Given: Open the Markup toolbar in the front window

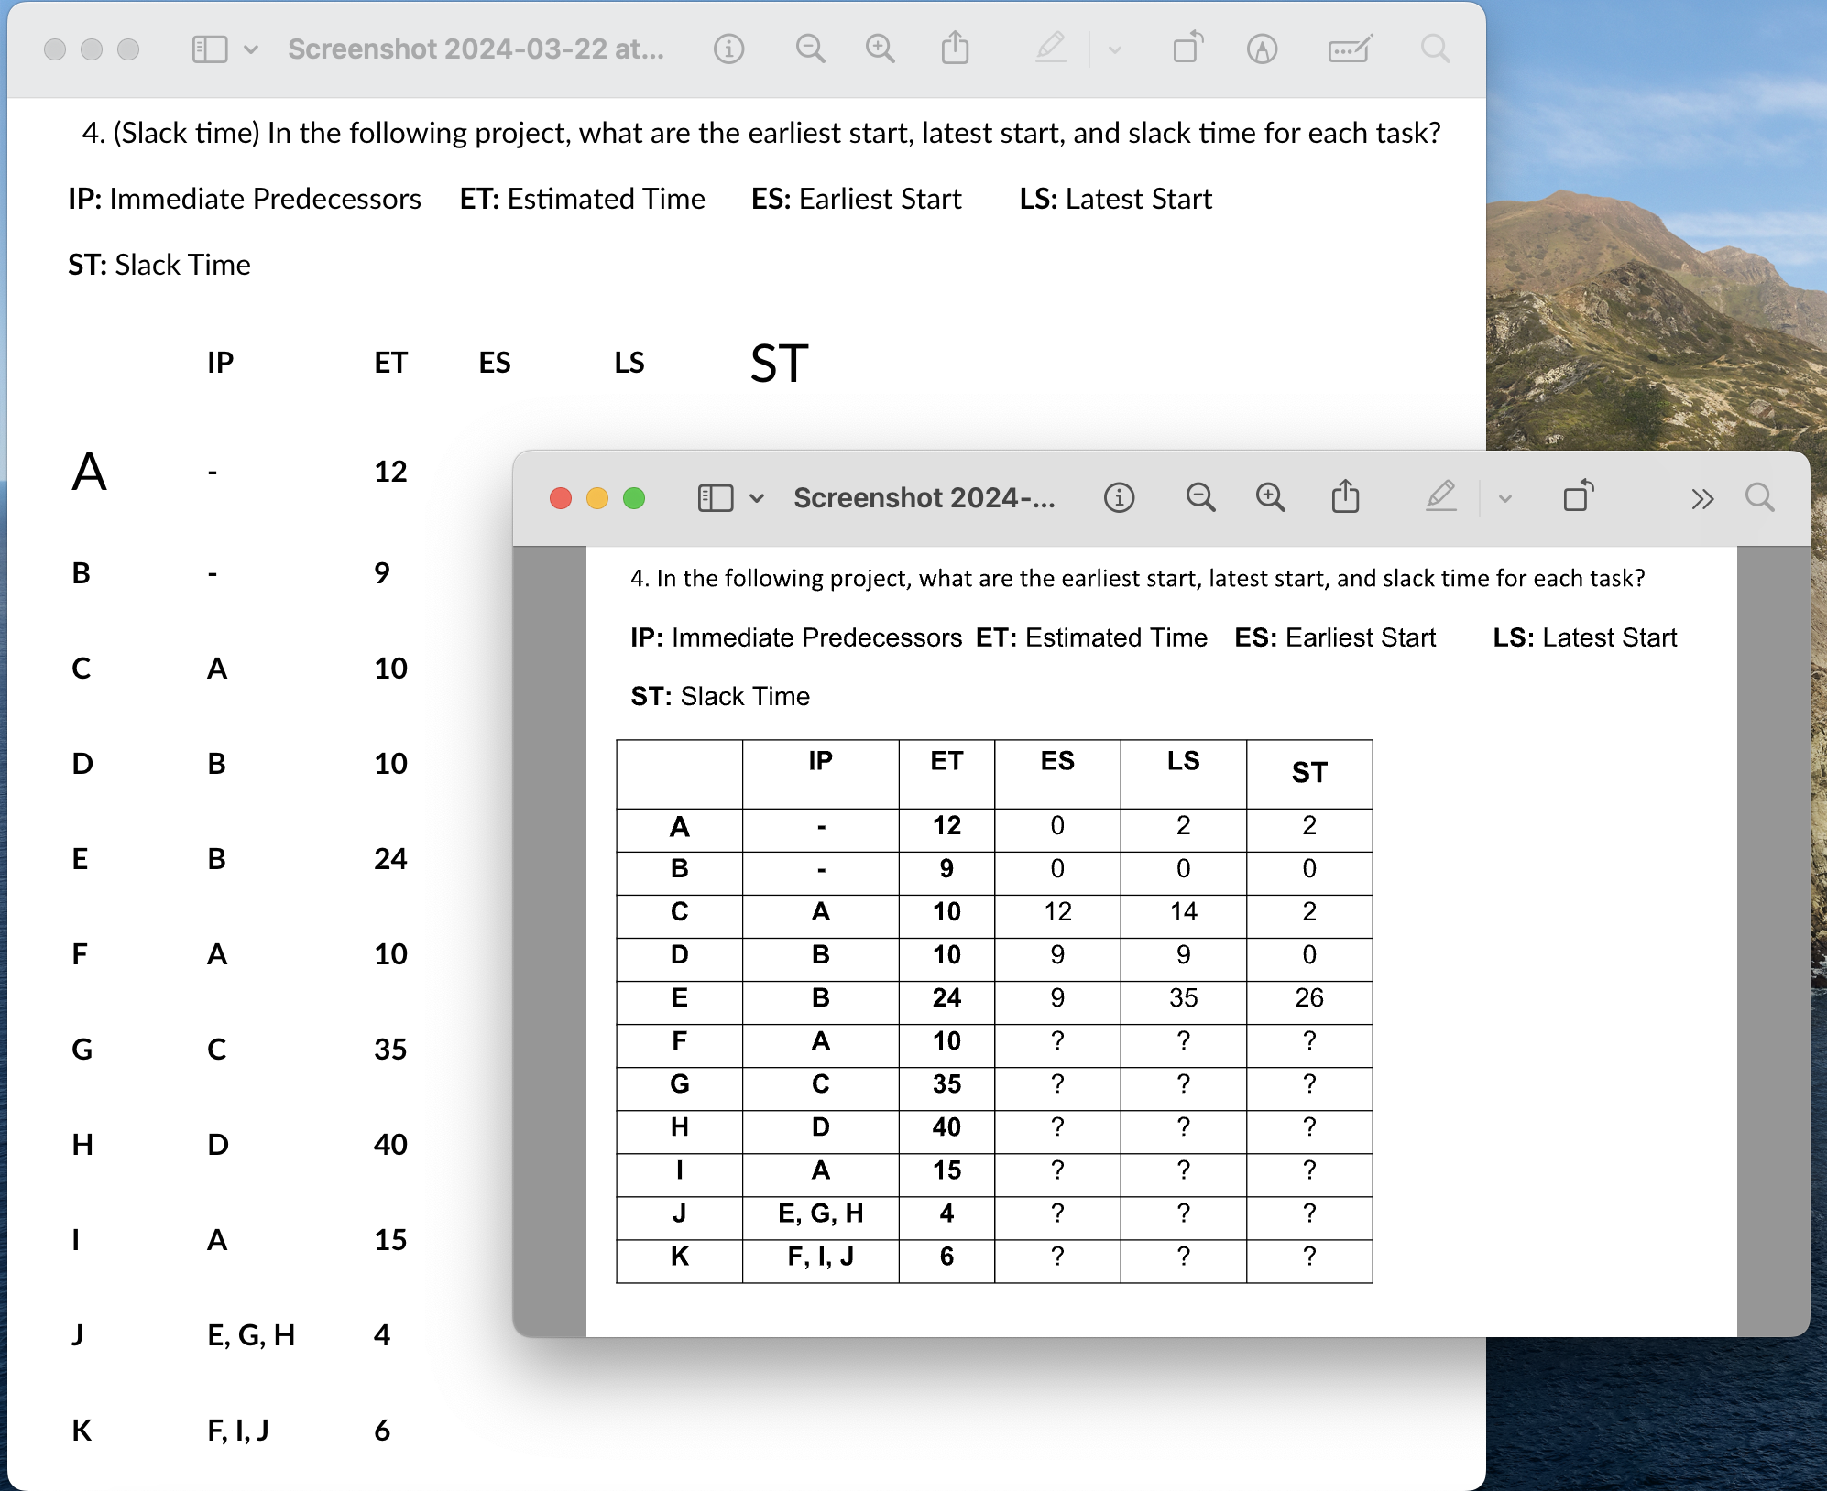Looking at the screenshot, I should 1441,497.
